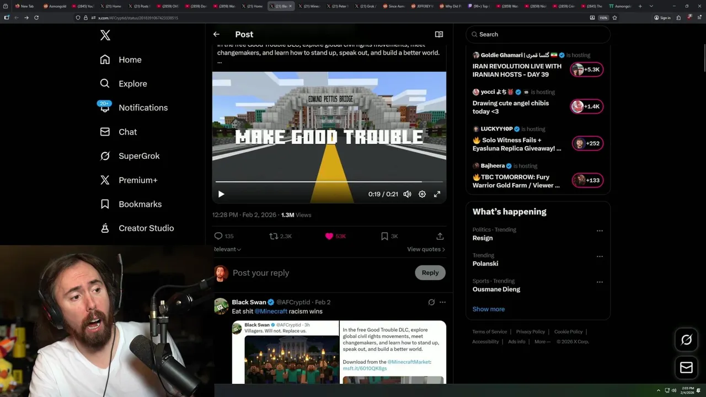706x397 pixels.
Task: Open Premium+ in the sidebar
Action: point(129,180)
